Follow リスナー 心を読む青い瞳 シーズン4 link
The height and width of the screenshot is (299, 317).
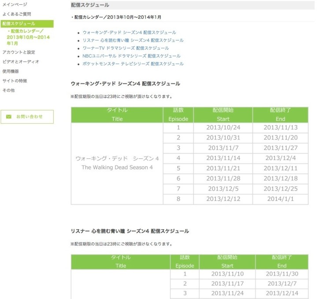click(x=133, y=40)
